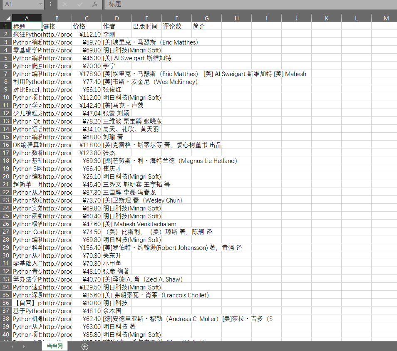This screenshot has height=351, width=397.
Task: Select the 链接 header cell
Action: 57,26
